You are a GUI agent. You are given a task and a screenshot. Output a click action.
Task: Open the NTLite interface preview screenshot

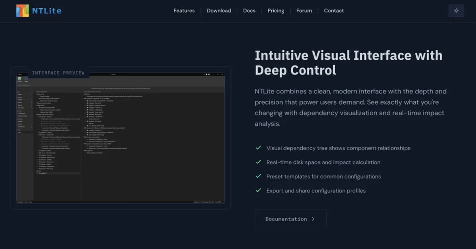[121, 139]
